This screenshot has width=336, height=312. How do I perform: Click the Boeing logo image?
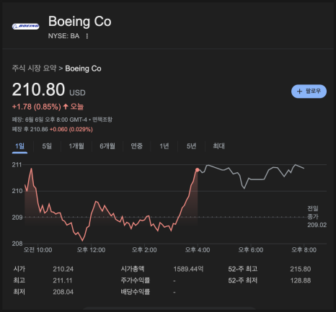pos(26,26)
